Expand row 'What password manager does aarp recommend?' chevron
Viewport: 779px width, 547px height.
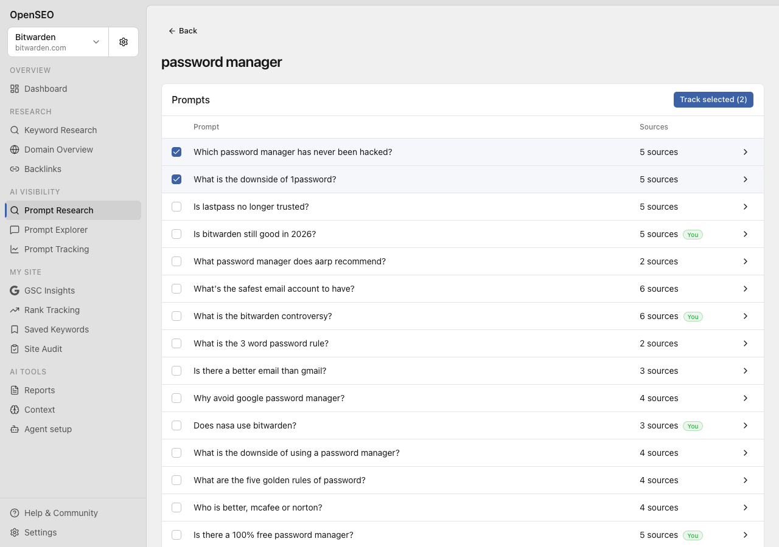click(x=746, y=261)
